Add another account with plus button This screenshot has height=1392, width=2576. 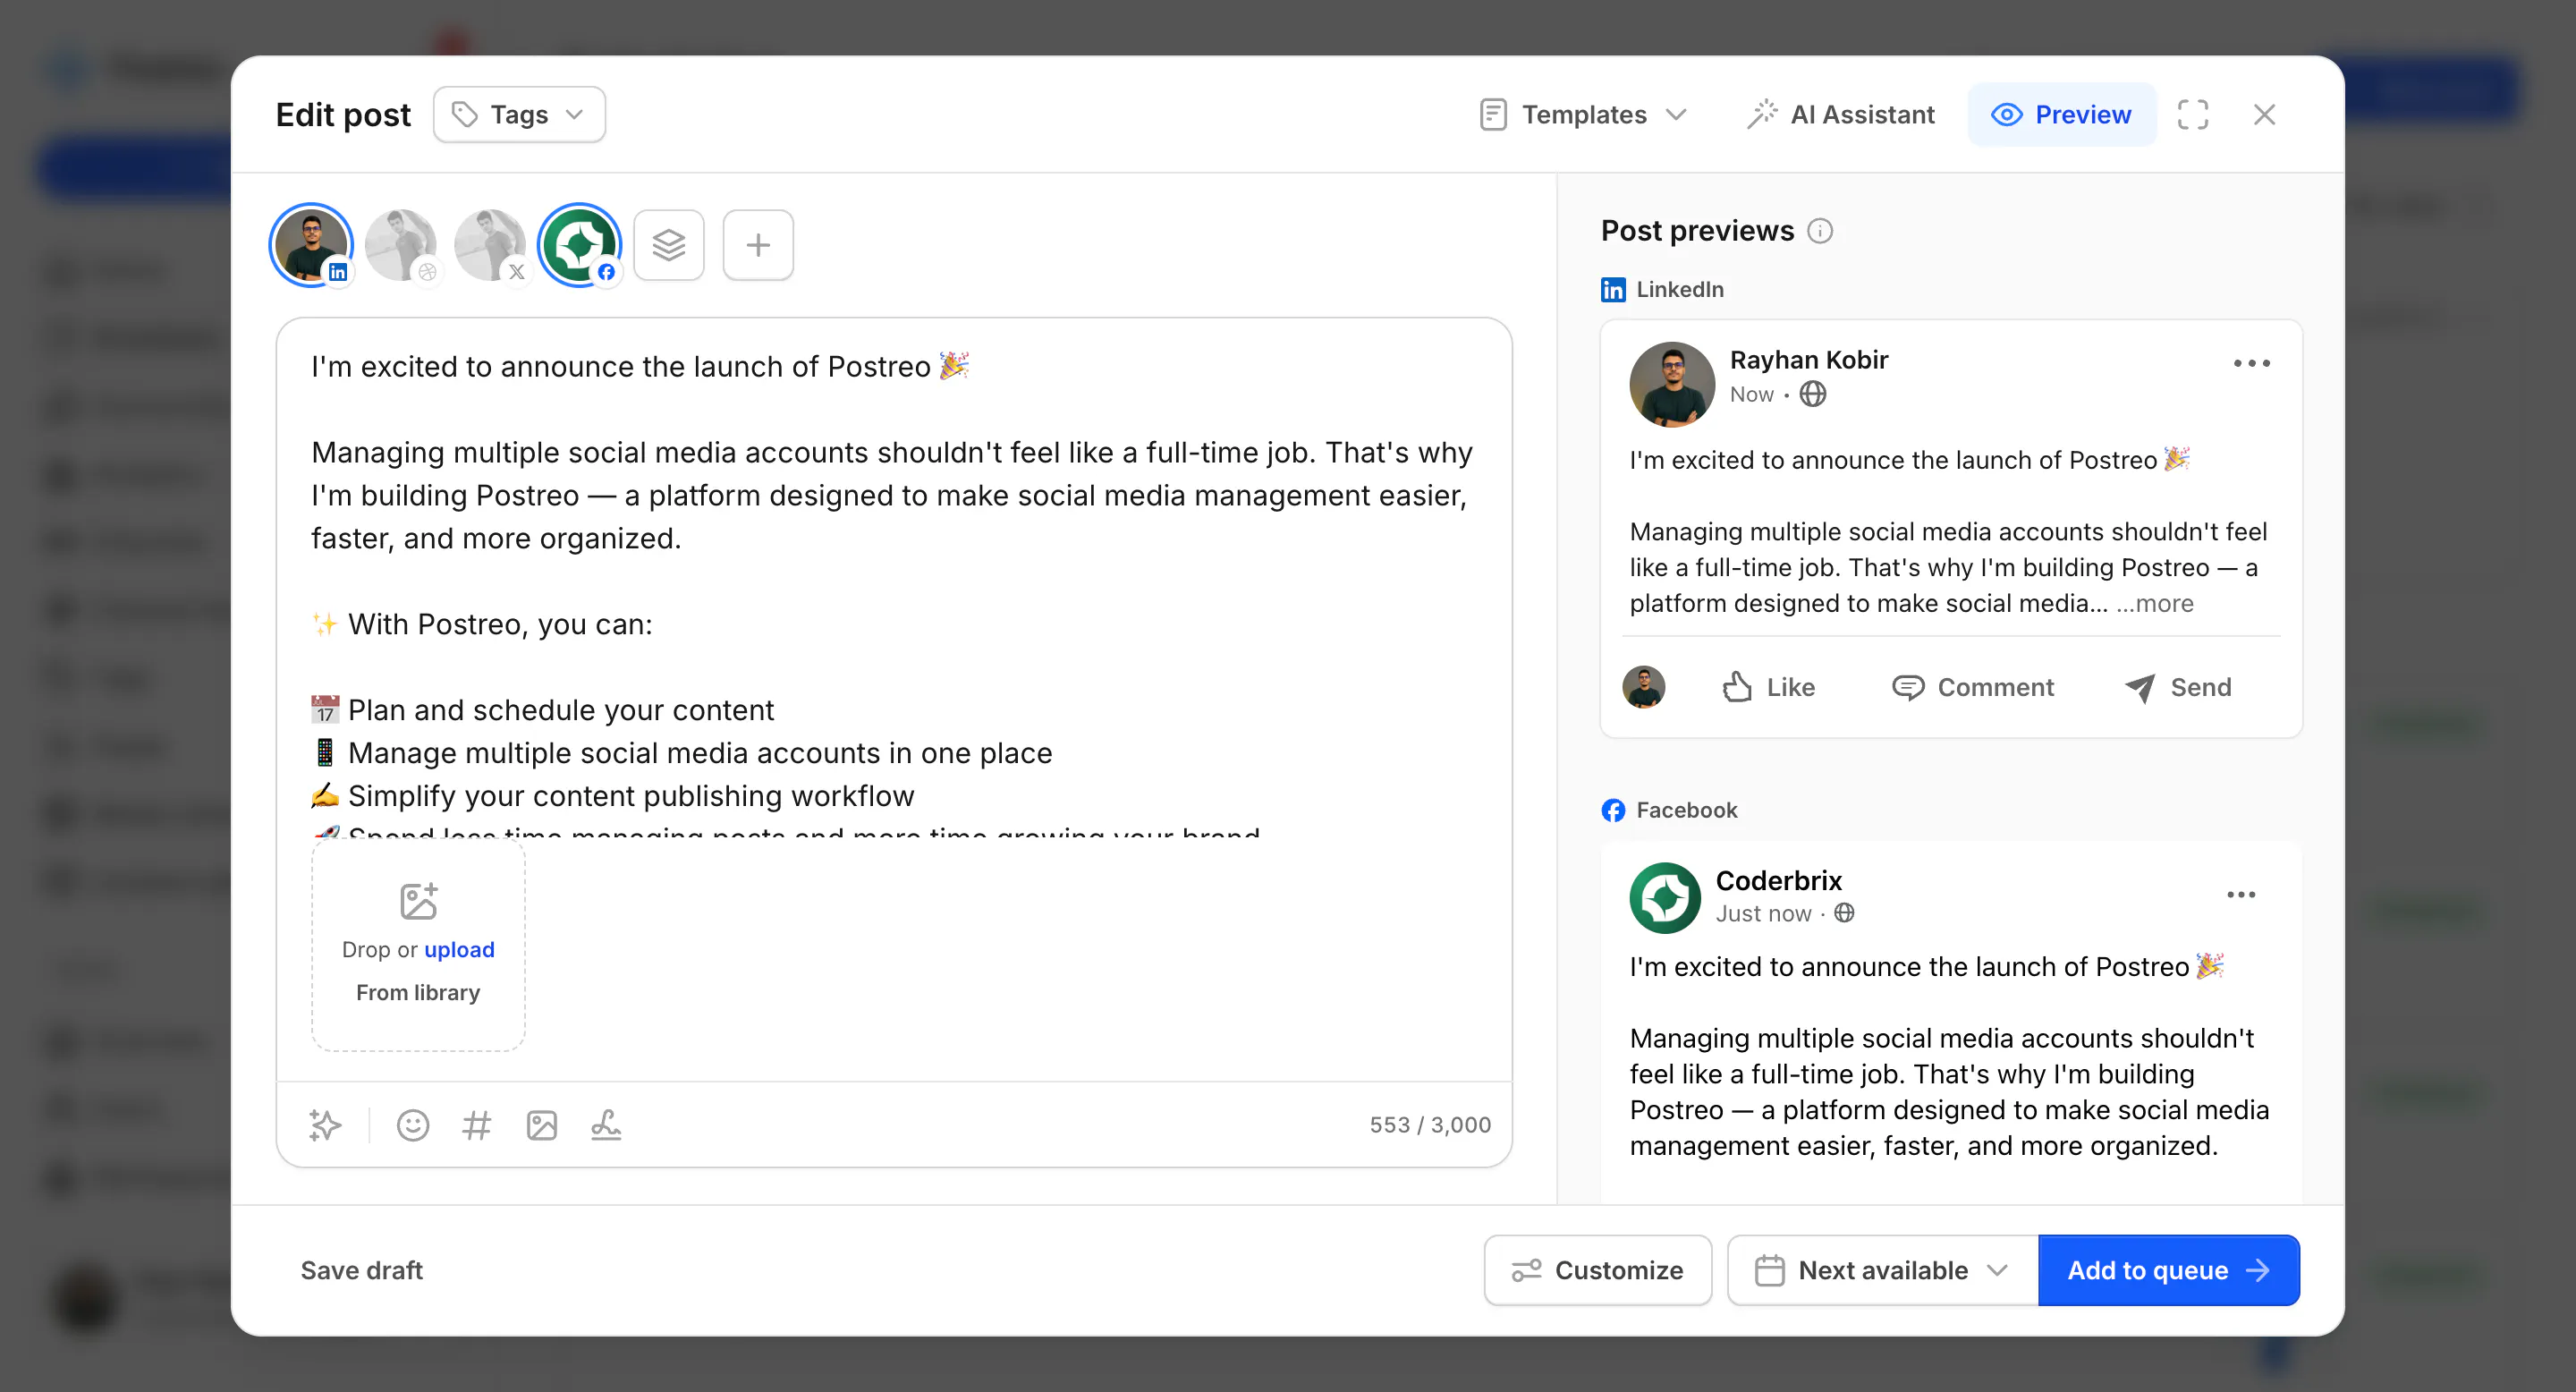pos(758,245)
